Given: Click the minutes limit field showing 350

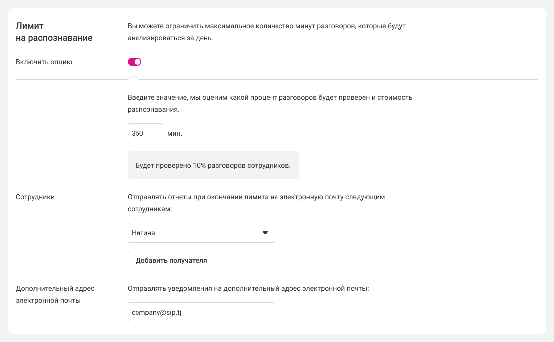Looking at the screenshot, I should click(145, 133).
